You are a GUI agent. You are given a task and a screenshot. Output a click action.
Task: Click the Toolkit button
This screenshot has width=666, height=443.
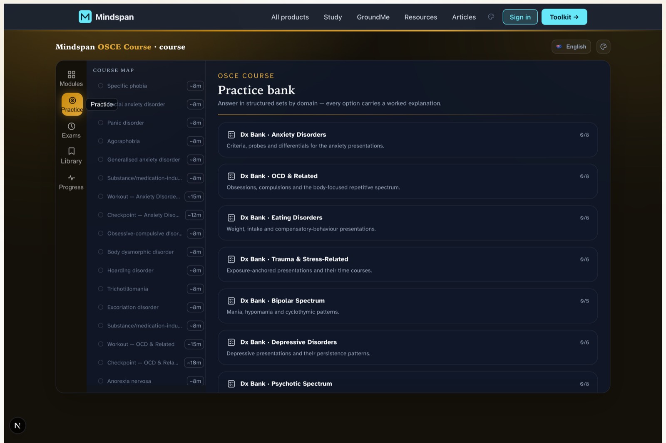coord(564,17)
